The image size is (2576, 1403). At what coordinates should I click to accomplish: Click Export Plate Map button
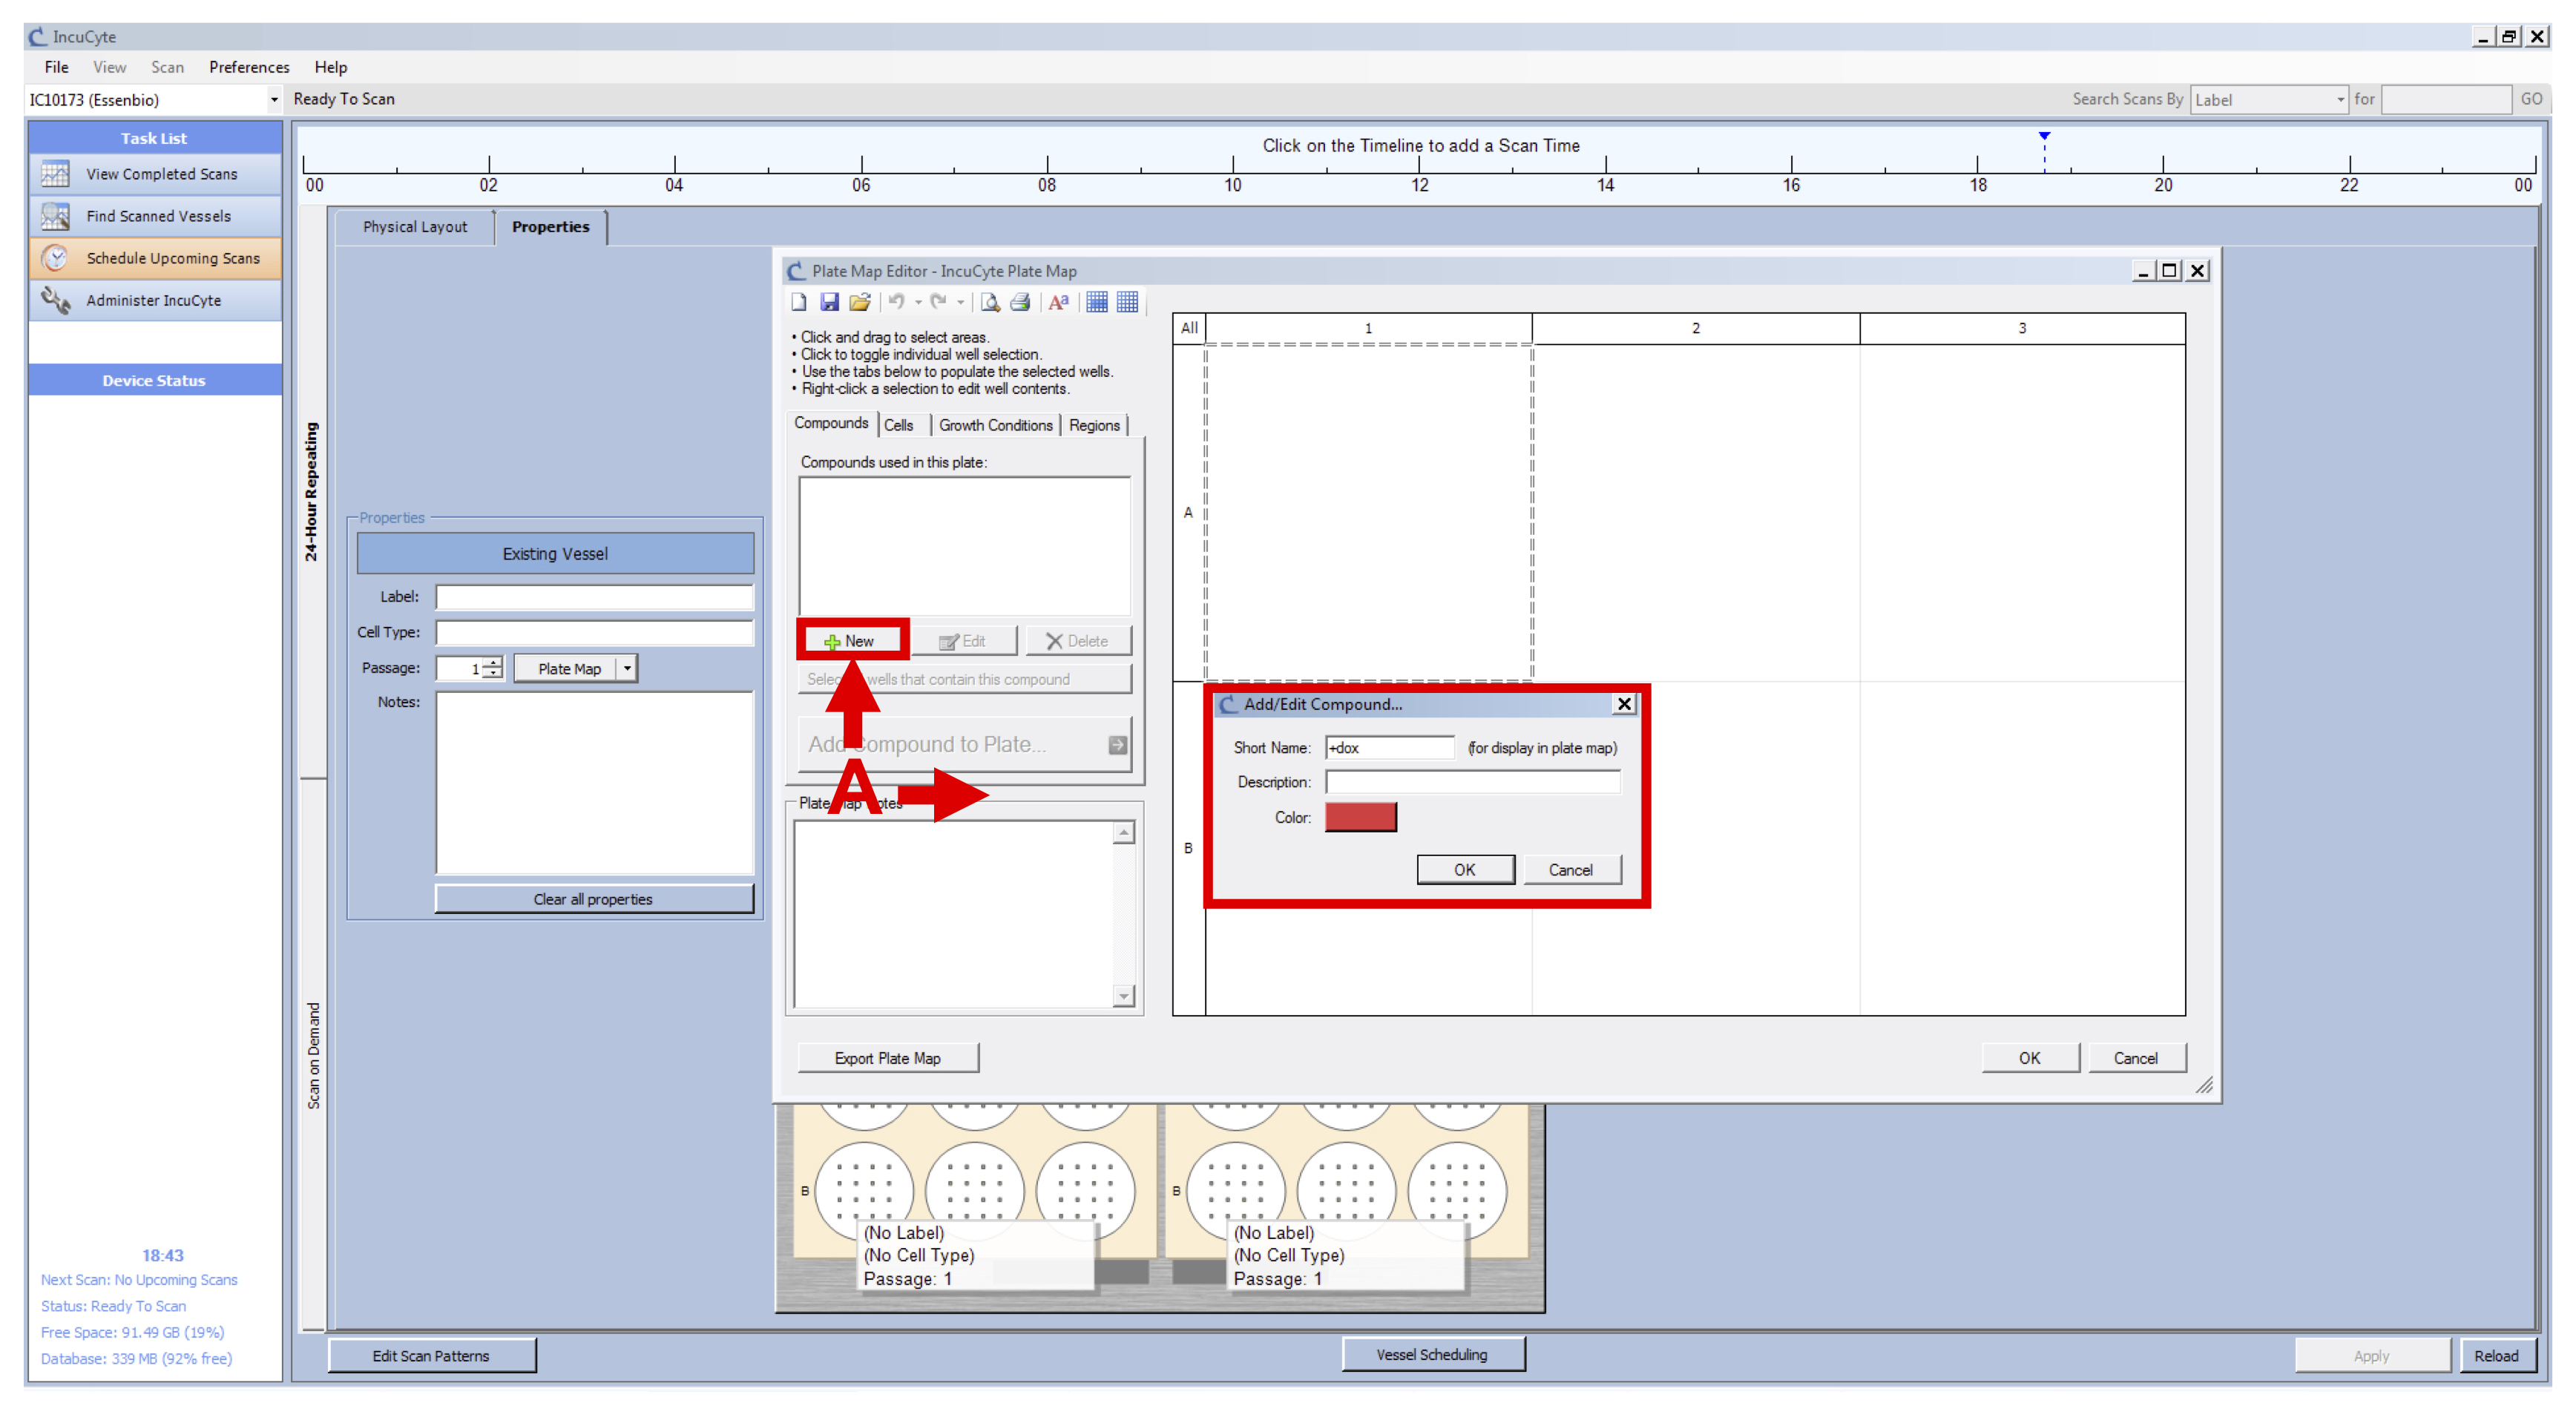(888, 1058)
